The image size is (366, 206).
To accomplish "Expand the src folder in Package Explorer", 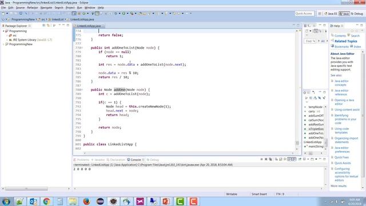I will tap(7, 35).
